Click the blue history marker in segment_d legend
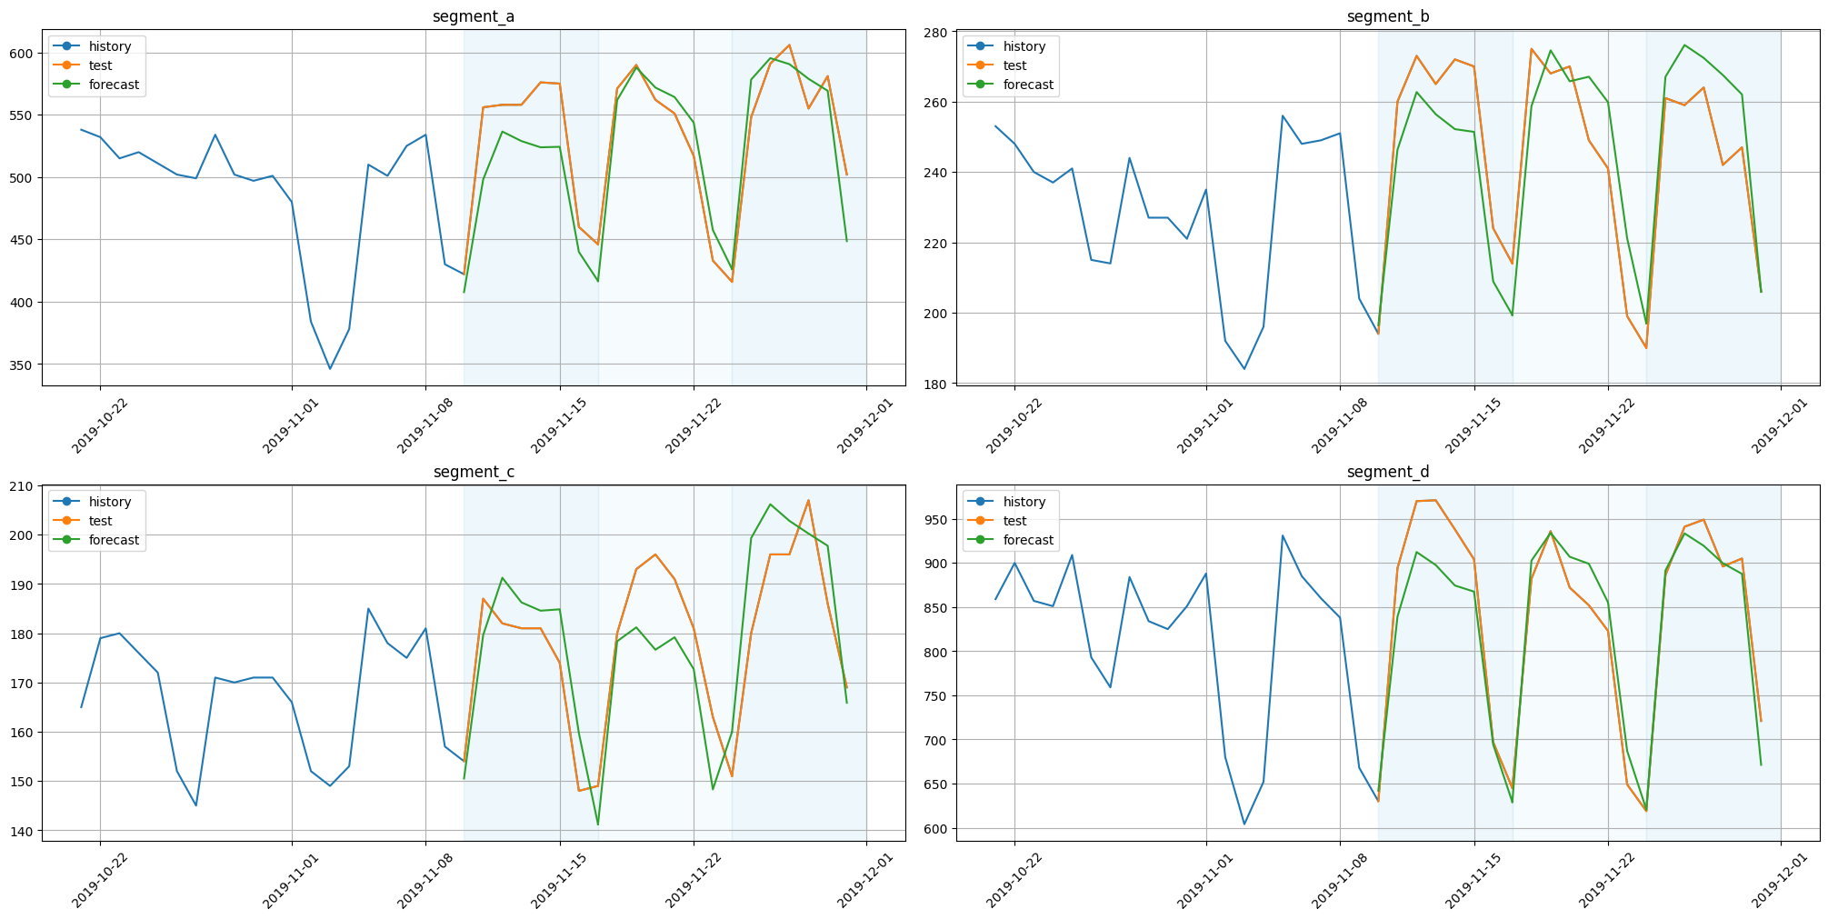 [982, 502]
